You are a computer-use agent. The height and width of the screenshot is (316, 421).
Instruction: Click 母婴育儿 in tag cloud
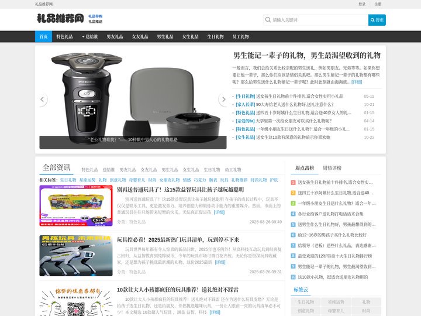tap(336, 311)
